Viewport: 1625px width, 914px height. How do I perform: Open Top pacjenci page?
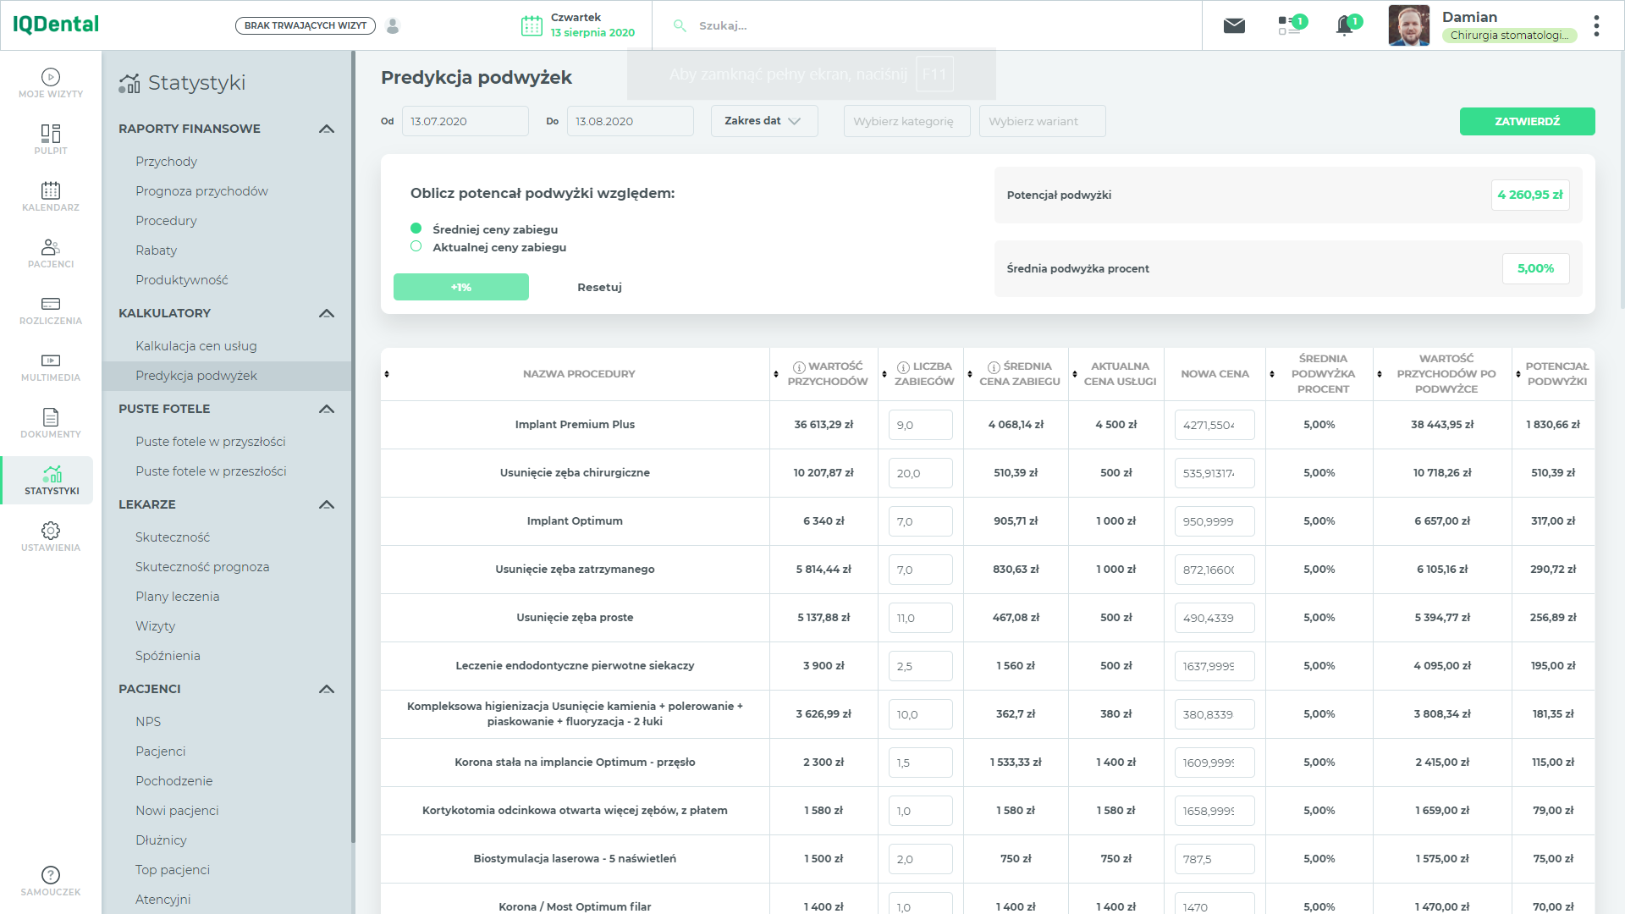(173, 870)
